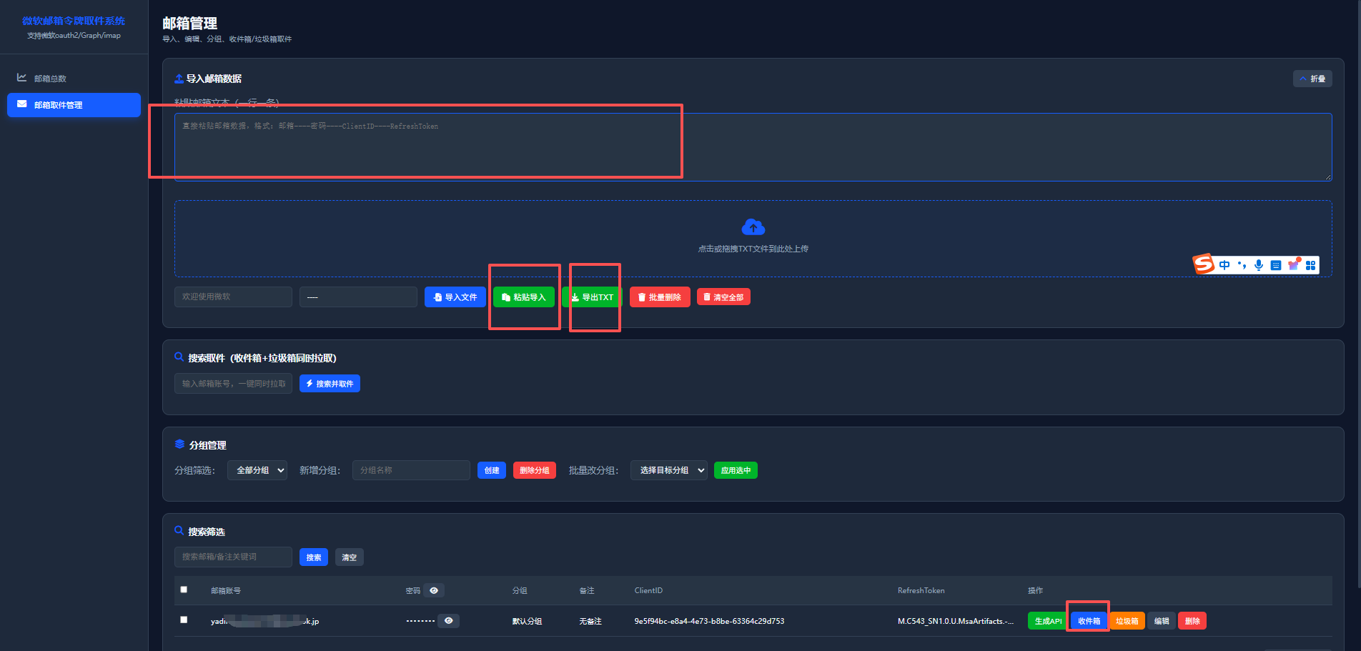Toggle password visibility eye in table header

pyautogui.click(x=434, y=590)
